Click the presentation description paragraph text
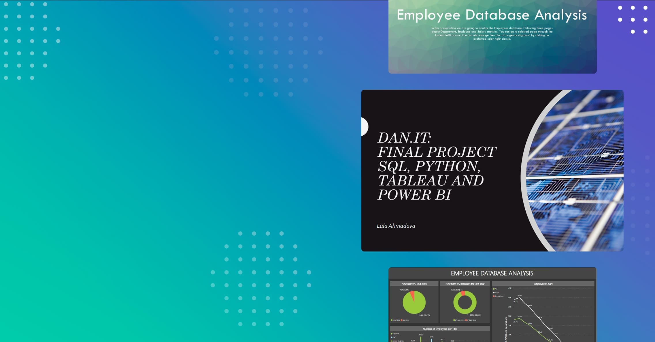 (492, 33)
